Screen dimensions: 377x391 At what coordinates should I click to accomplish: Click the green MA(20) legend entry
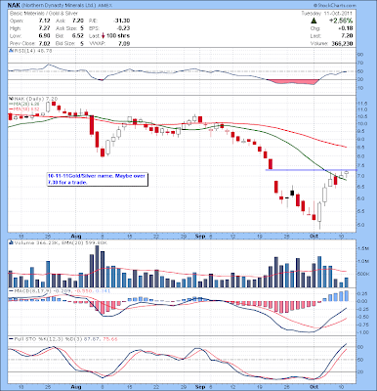(x=24, y=104)
